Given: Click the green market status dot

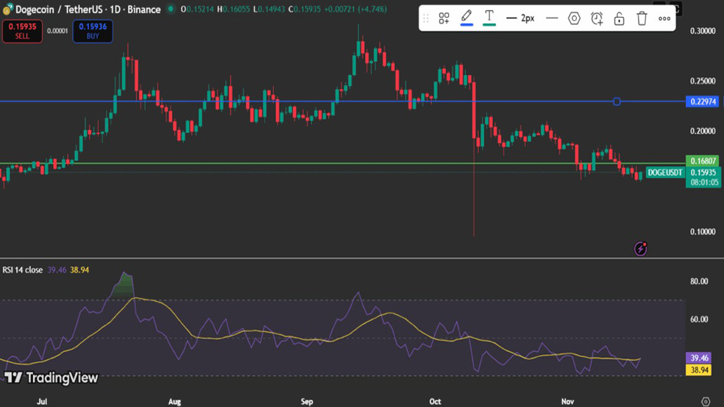Looking at the screenshot, I should point(171,10).
